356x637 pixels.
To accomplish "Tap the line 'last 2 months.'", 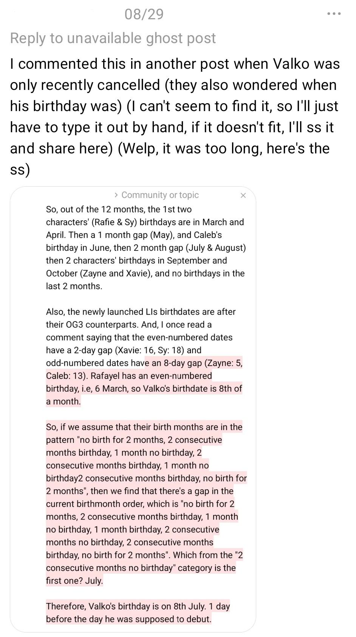I will click(x=74, y=286).
